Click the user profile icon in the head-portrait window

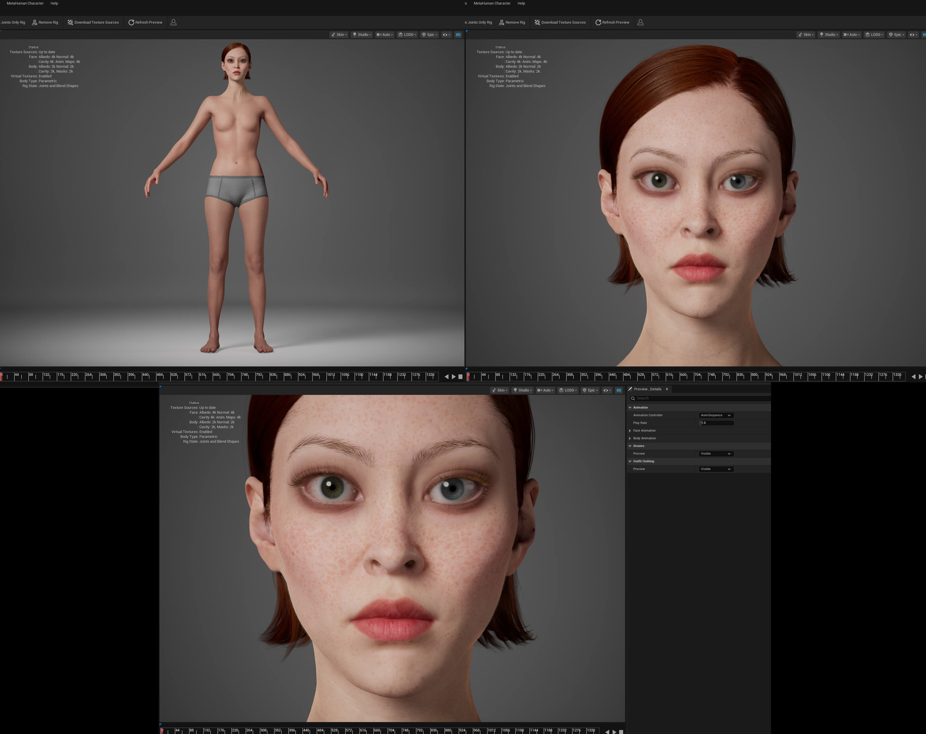(x=640, y=22)
